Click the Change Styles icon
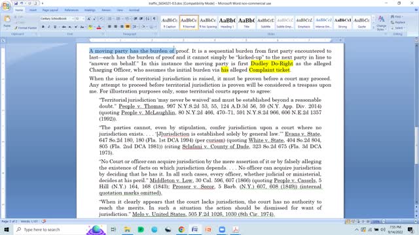 coord(381,23)
